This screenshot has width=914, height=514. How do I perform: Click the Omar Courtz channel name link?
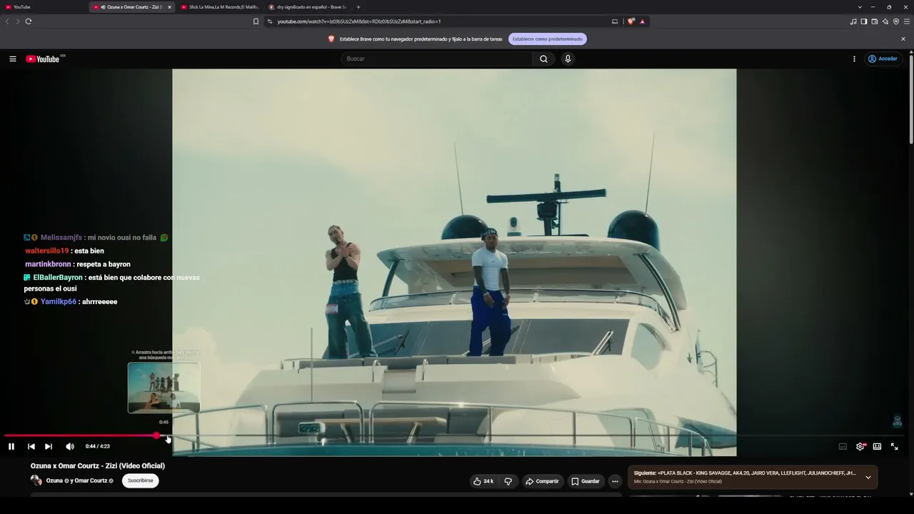pos(91,481)
